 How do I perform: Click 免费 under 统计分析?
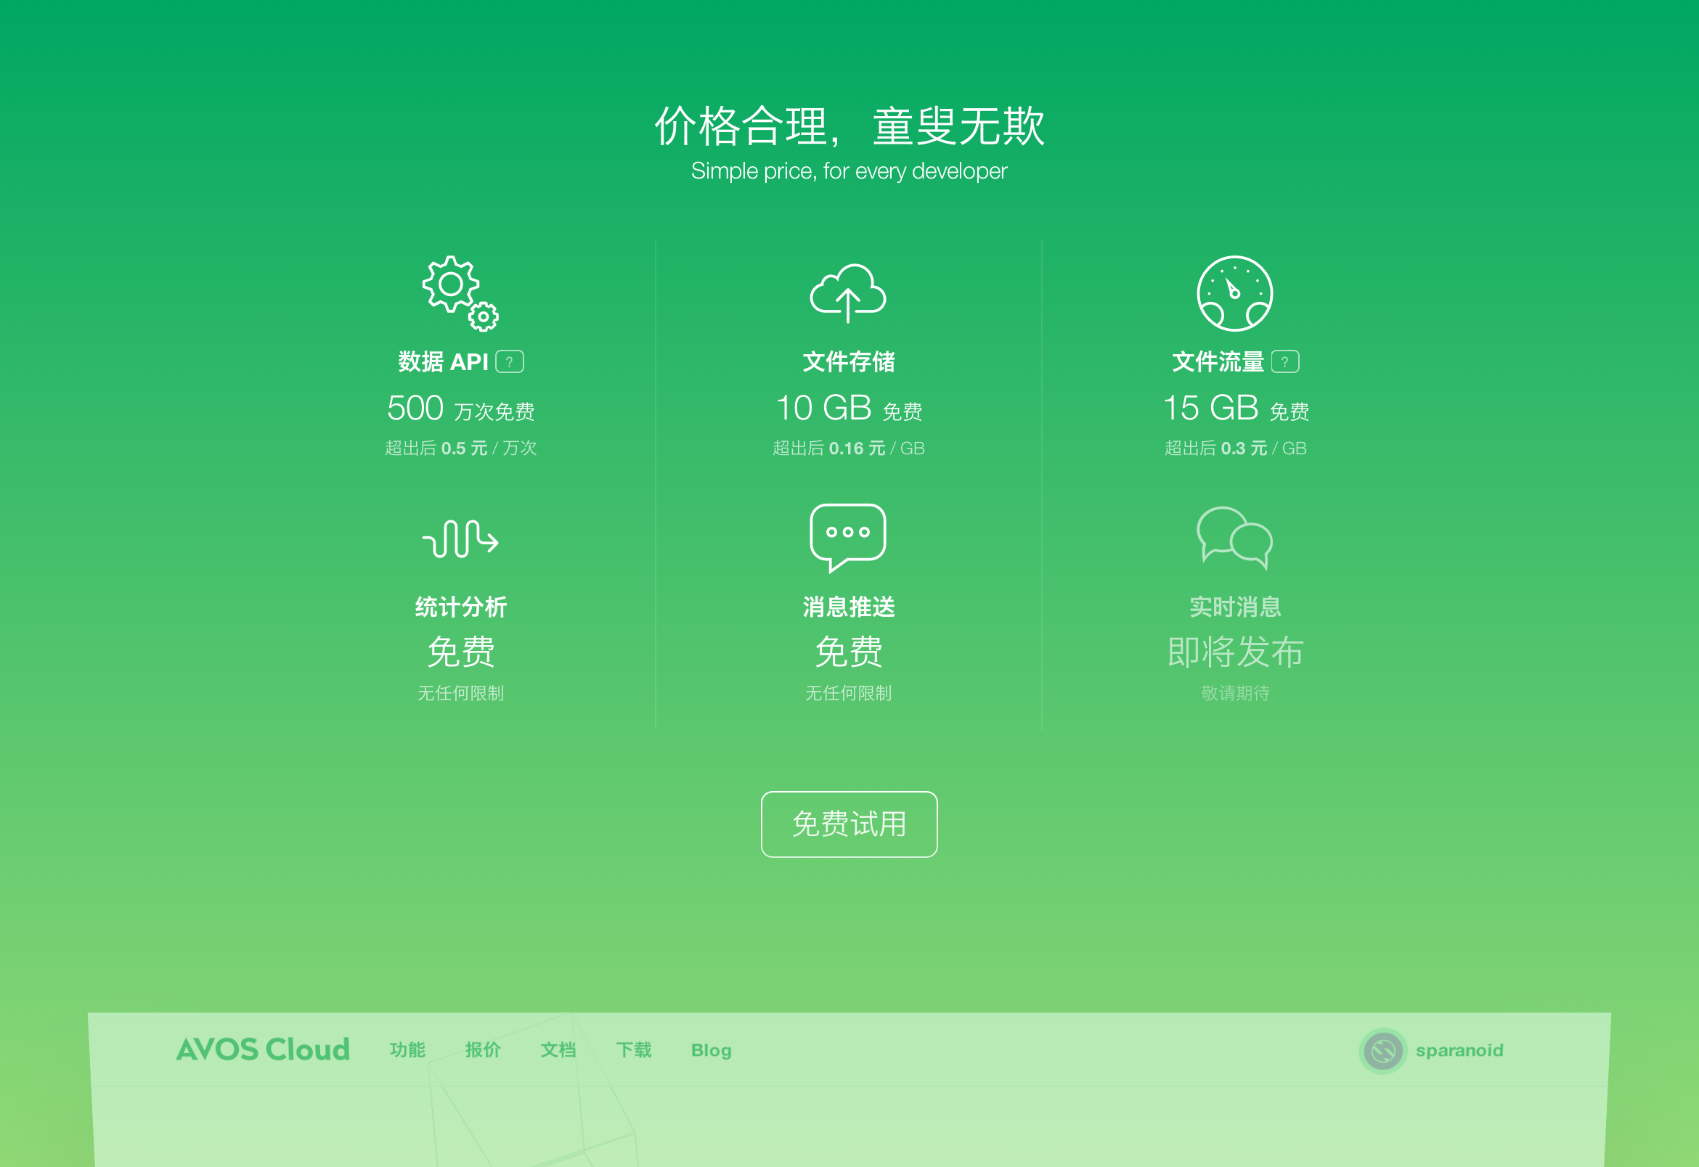click(x=461, y=652)
